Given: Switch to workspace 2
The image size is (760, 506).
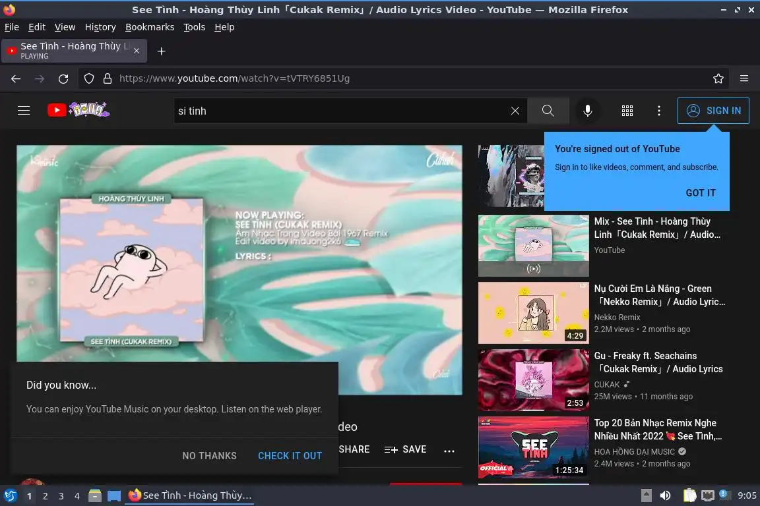Looking at the screenshot, I should coord(45,496).
